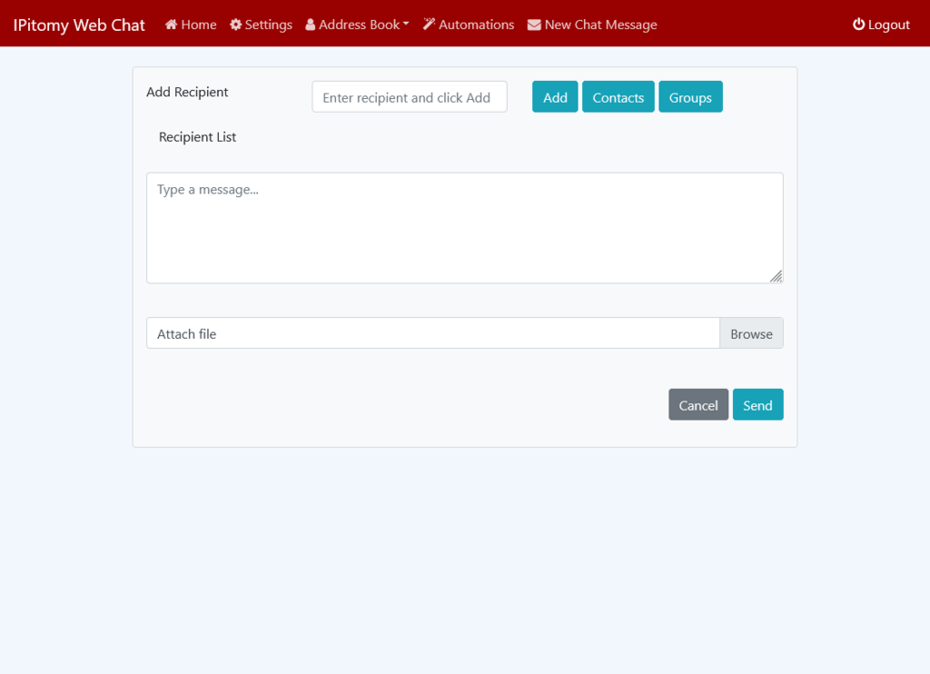Focus the Enter recipient input field

[409, 97]
